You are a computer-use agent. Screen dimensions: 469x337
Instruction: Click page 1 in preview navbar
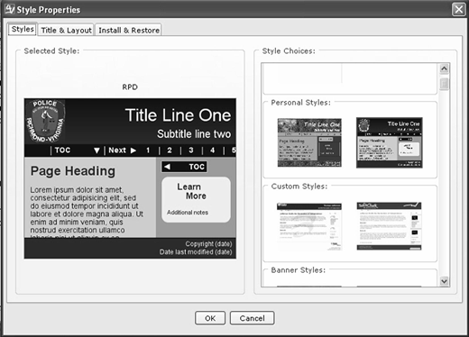(148, 150)
